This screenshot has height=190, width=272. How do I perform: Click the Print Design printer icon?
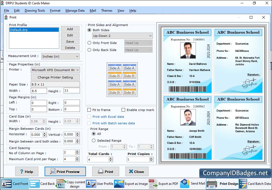point(212,184)
